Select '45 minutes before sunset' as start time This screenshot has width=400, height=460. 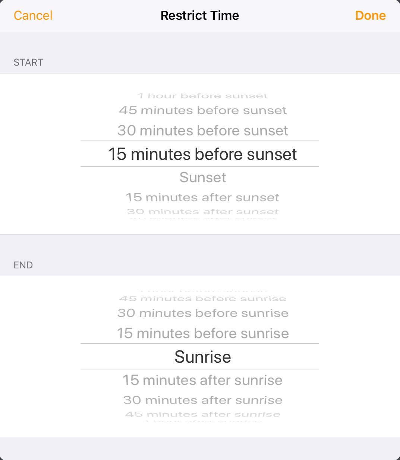tap(203, 110)
